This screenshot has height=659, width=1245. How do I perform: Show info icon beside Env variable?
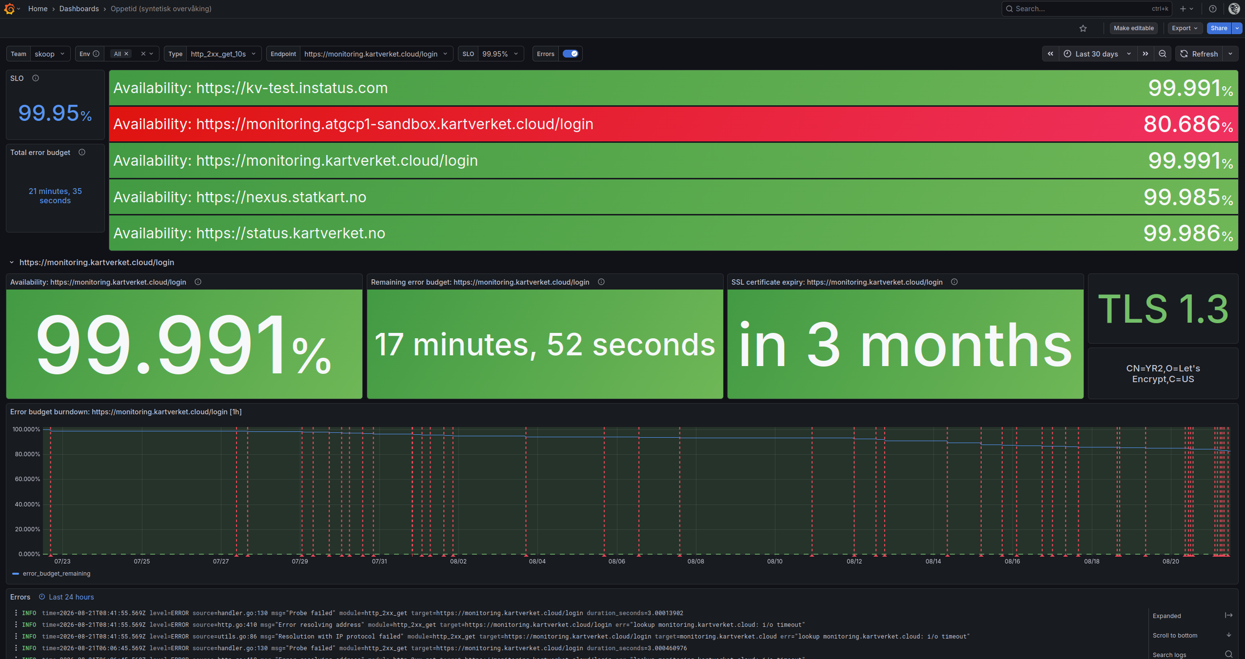point(96,54)
